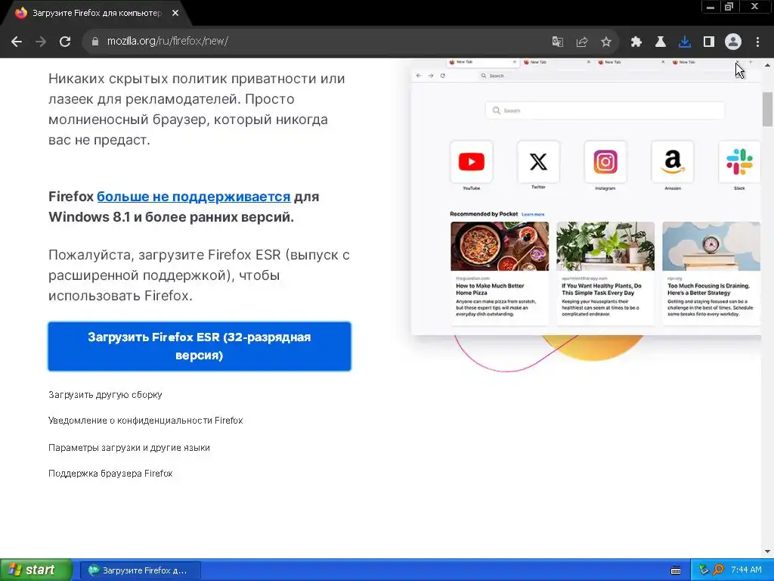Open 'Поддержка браузера Firefox' link
This screenshot has height=581, width=774.
point(110,474)
